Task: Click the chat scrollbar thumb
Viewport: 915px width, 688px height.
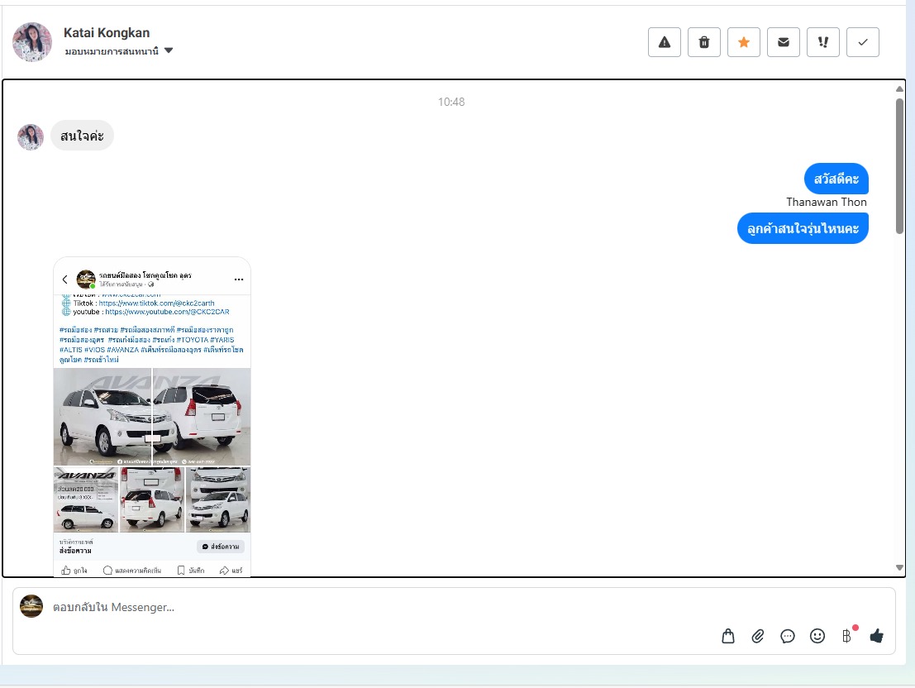Action: (x=899, y=166)
